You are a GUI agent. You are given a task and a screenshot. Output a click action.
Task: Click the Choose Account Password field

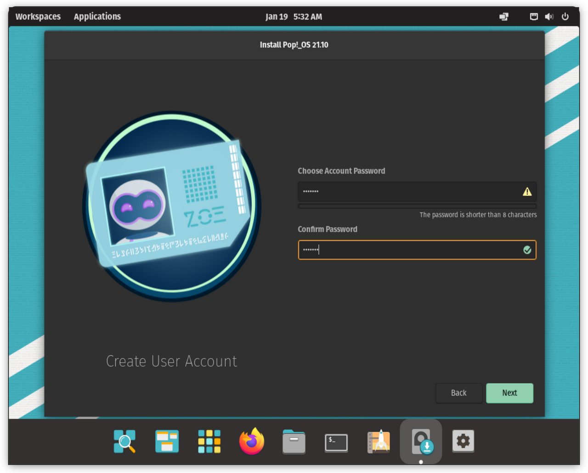(409, 192)
